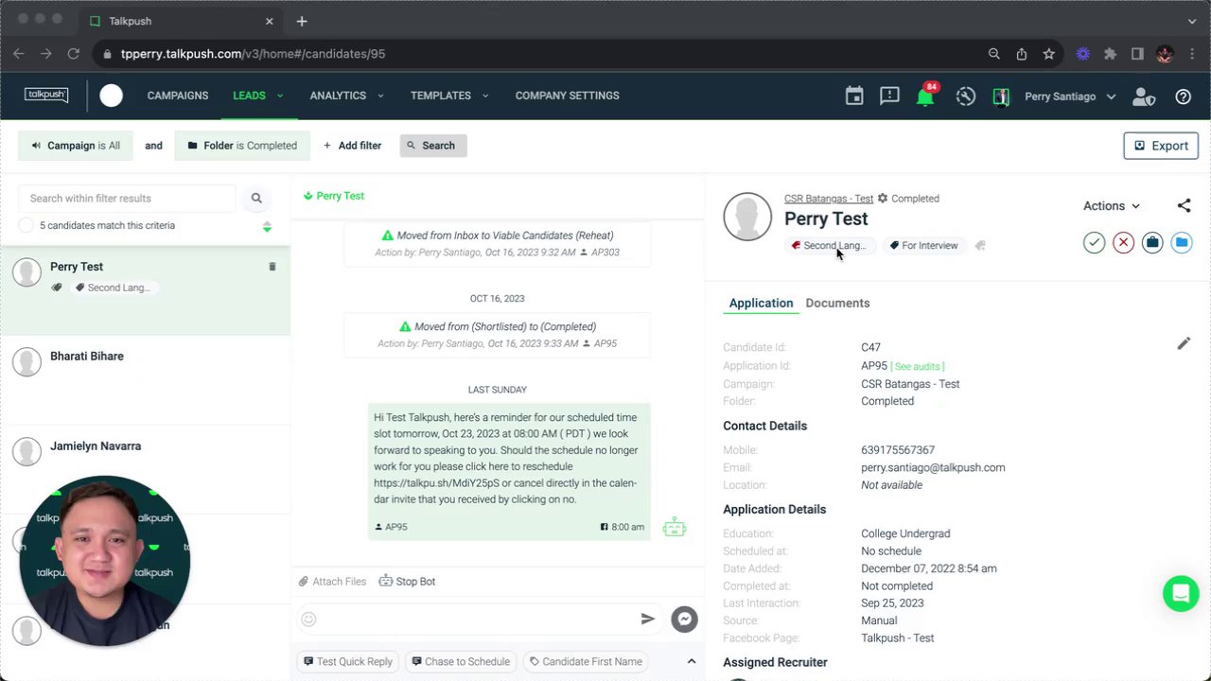Click the For Interview tag on profile
The image size is (1211, 681).
tap(923, 246)
